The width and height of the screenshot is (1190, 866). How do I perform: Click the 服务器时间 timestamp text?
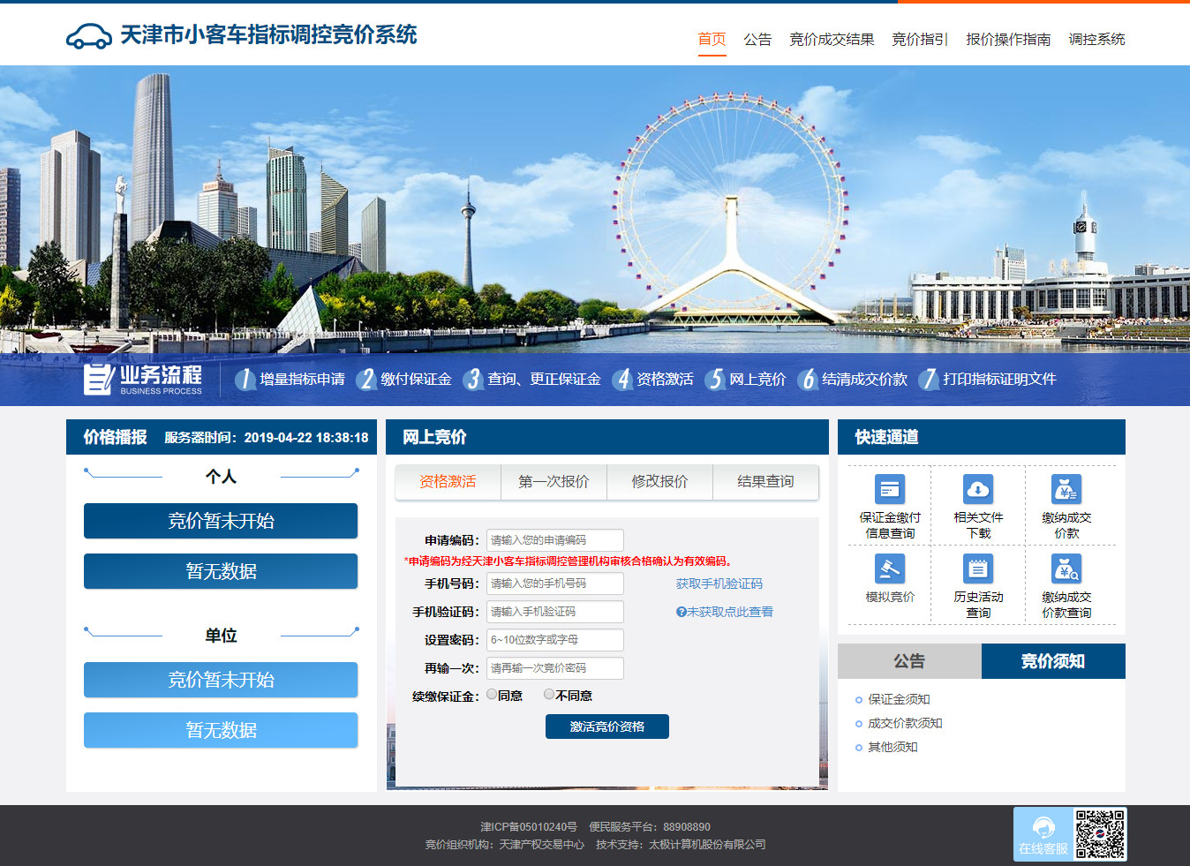click(x=267, y=438)
